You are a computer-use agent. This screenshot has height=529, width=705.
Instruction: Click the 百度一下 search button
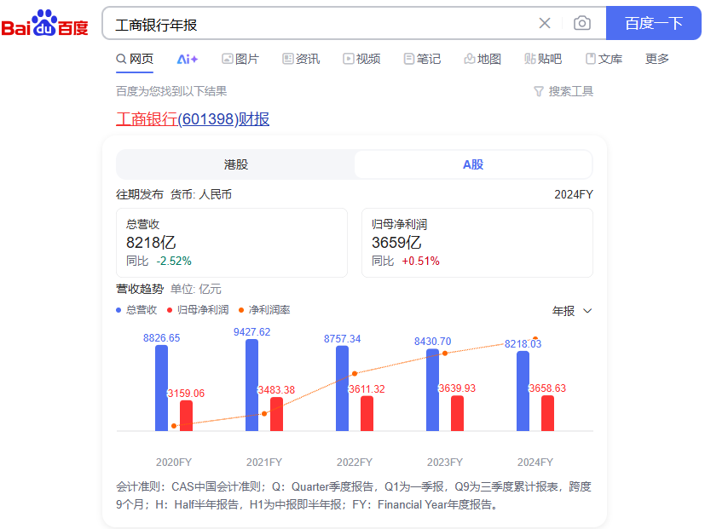click(x=653, y=23)
